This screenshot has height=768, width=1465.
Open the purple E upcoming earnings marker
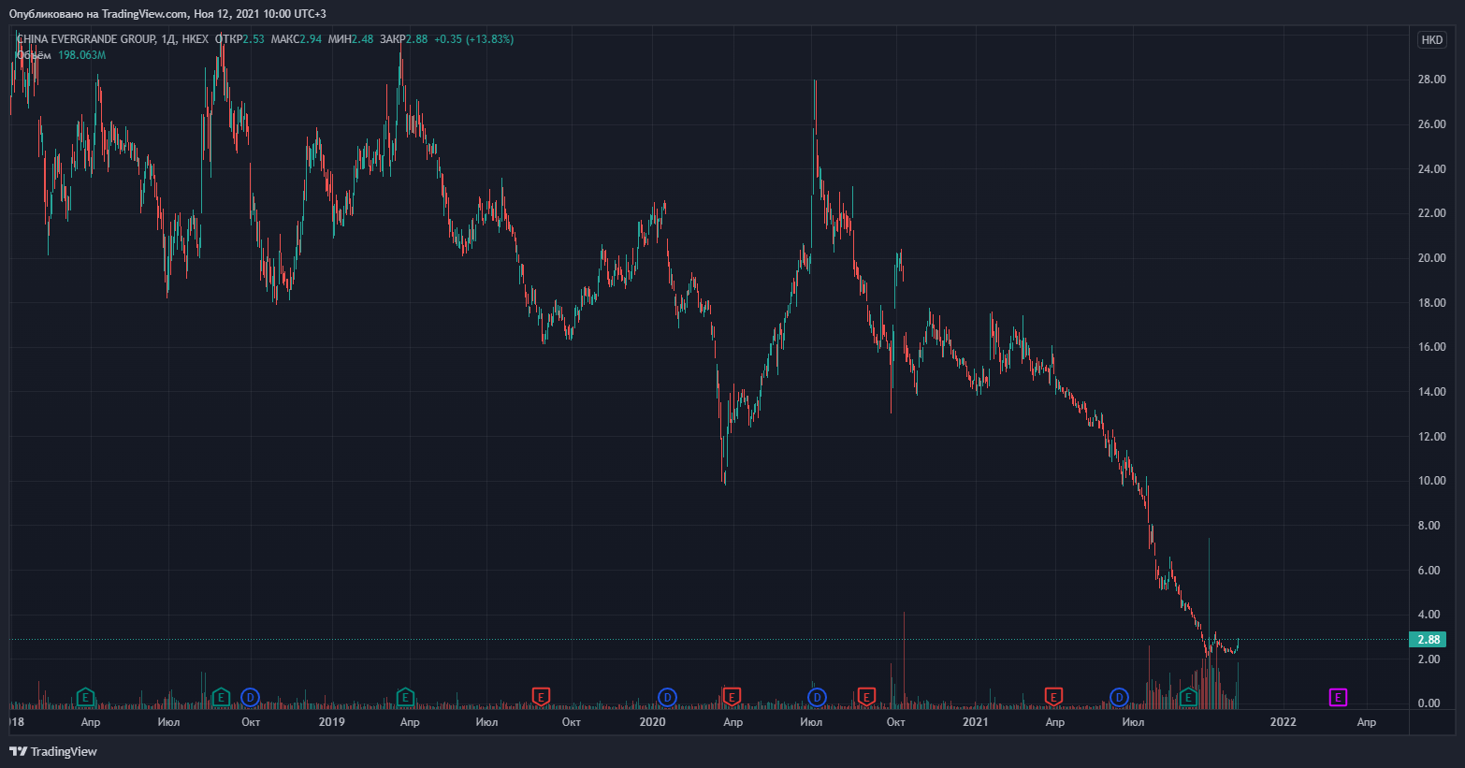click(1339, 697)
